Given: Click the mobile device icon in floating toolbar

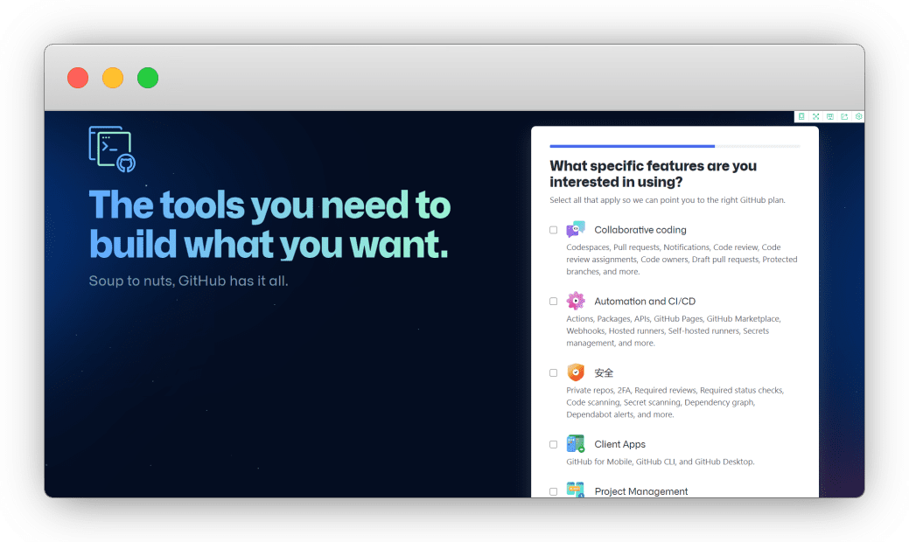Looking at the screenshot, I should pyautogui.click(x=801, y=116).
